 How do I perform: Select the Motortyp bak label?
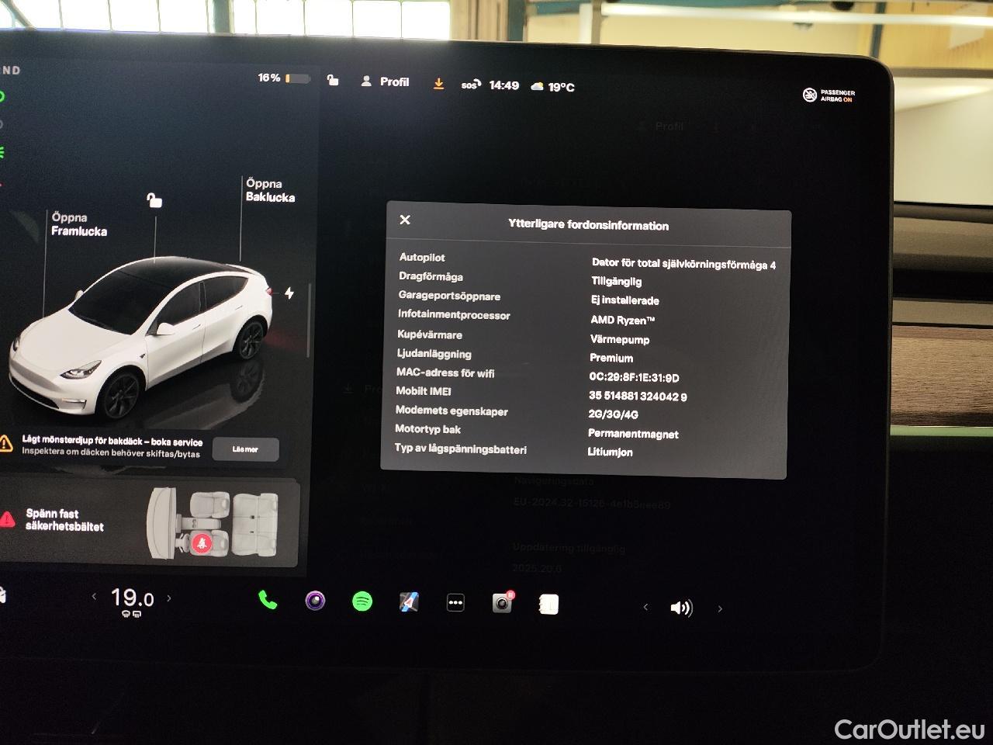coord(427,429)
